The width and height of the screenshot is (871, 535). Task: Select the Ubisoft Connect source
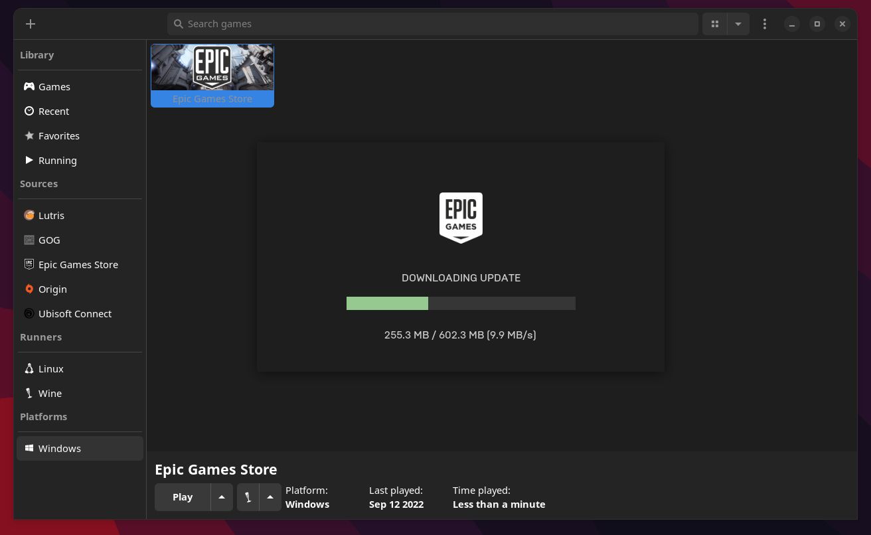point(75,313)
